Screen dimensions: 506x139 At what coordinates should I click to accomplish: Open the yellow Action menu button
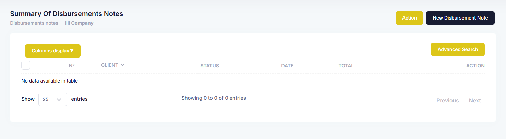pyautogui.click(x=409, y=18)
